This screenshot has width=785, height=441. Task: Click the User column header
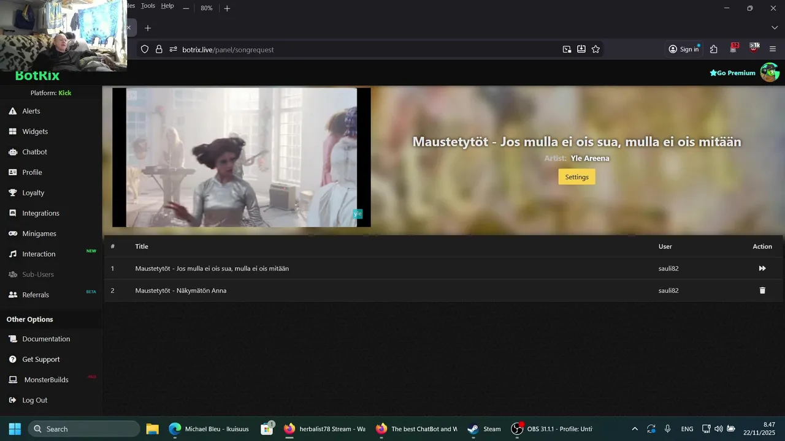click(x=665, y=246)
